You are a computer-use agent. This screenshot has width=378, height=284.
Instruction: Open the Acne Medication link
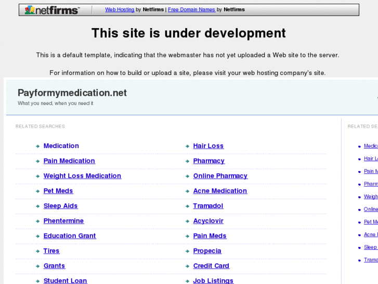point(220,191)
